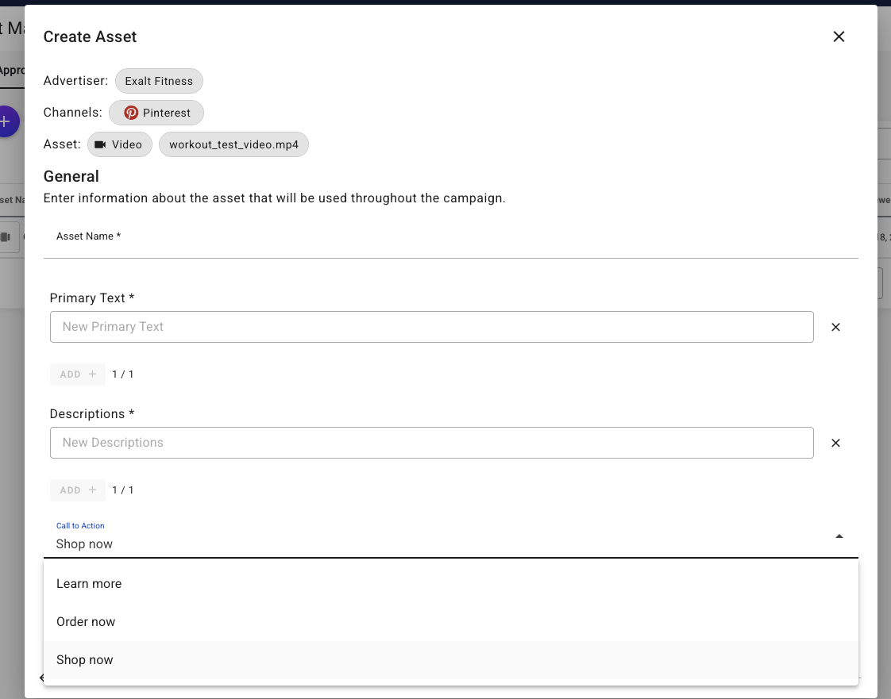Click the Call to Action field showing Shop now
The image size is (891, 699).
click(429, 543)
